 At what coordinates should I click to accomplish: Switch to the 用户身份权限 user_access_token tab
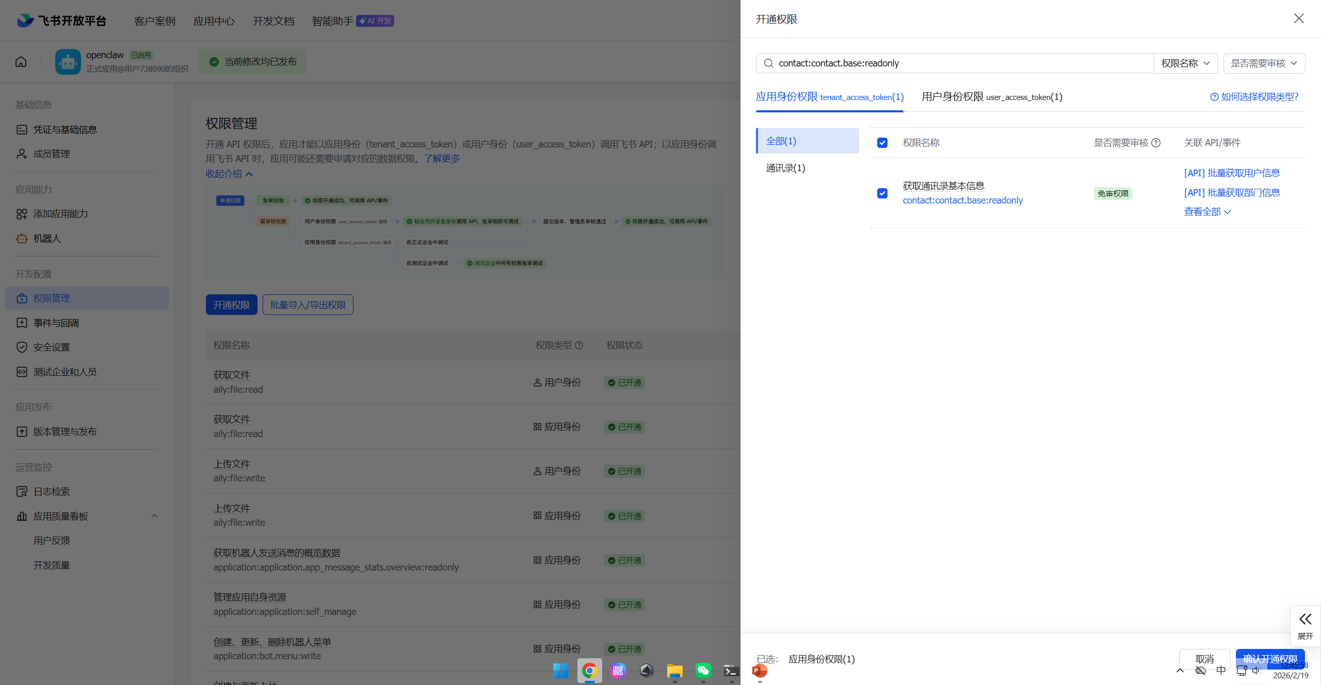tap(992, 97)
